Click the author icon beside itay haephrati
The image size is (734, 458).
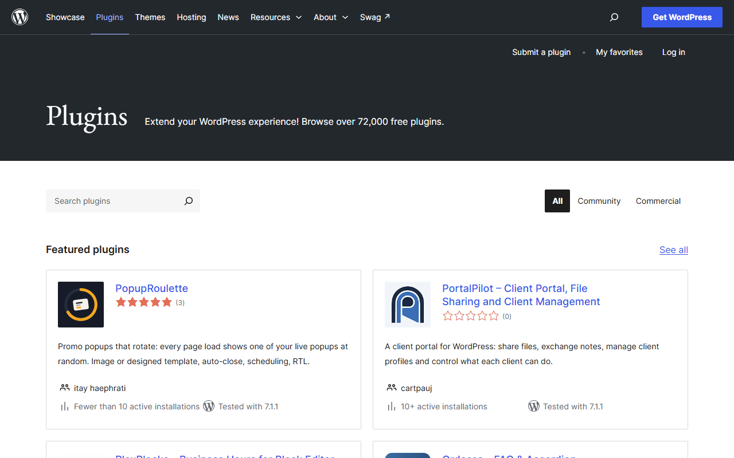click(x=65, y=388)
